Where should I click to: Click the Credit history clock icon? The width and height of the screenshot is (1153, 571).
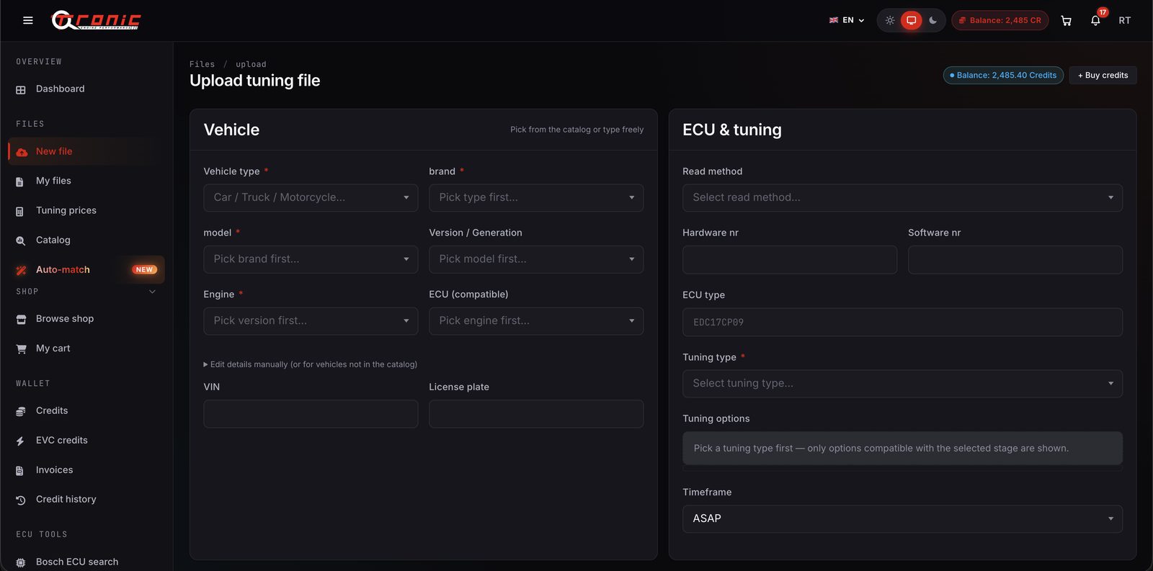pos(21,500)
